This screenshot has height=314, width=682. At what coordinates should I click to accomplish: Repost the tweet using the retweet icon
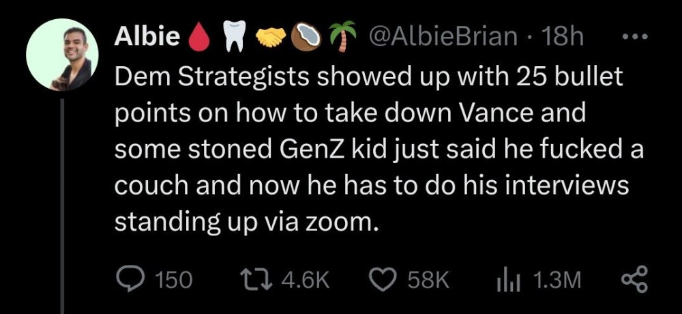coord(255,279)
